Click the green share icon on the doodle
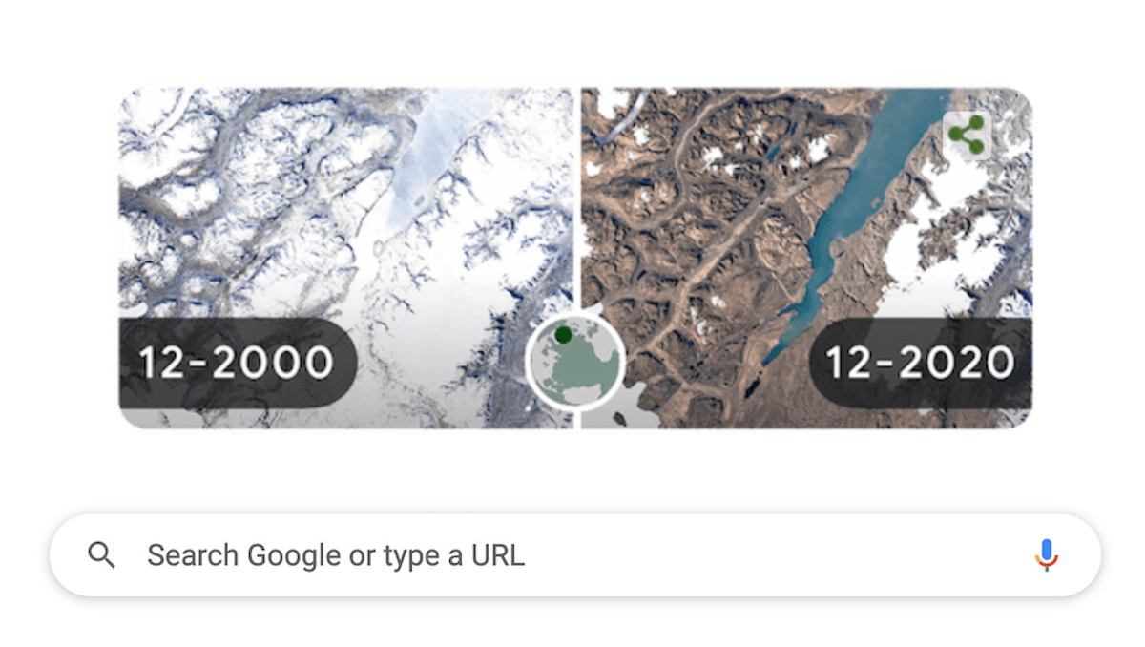Screen dimensions: 1145x647 pyautogui.click(x=967, y=137)
